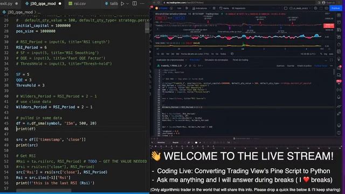Click 'Añadir al gráfico' in the Pine Editor
This screenshot has width=345, height=194.
[x=304, y=66]
